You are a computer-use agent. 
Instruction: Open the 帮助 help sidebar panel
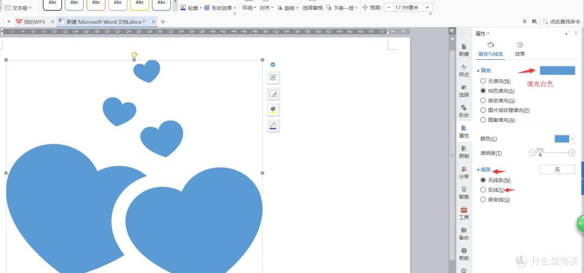pos(464,254)
